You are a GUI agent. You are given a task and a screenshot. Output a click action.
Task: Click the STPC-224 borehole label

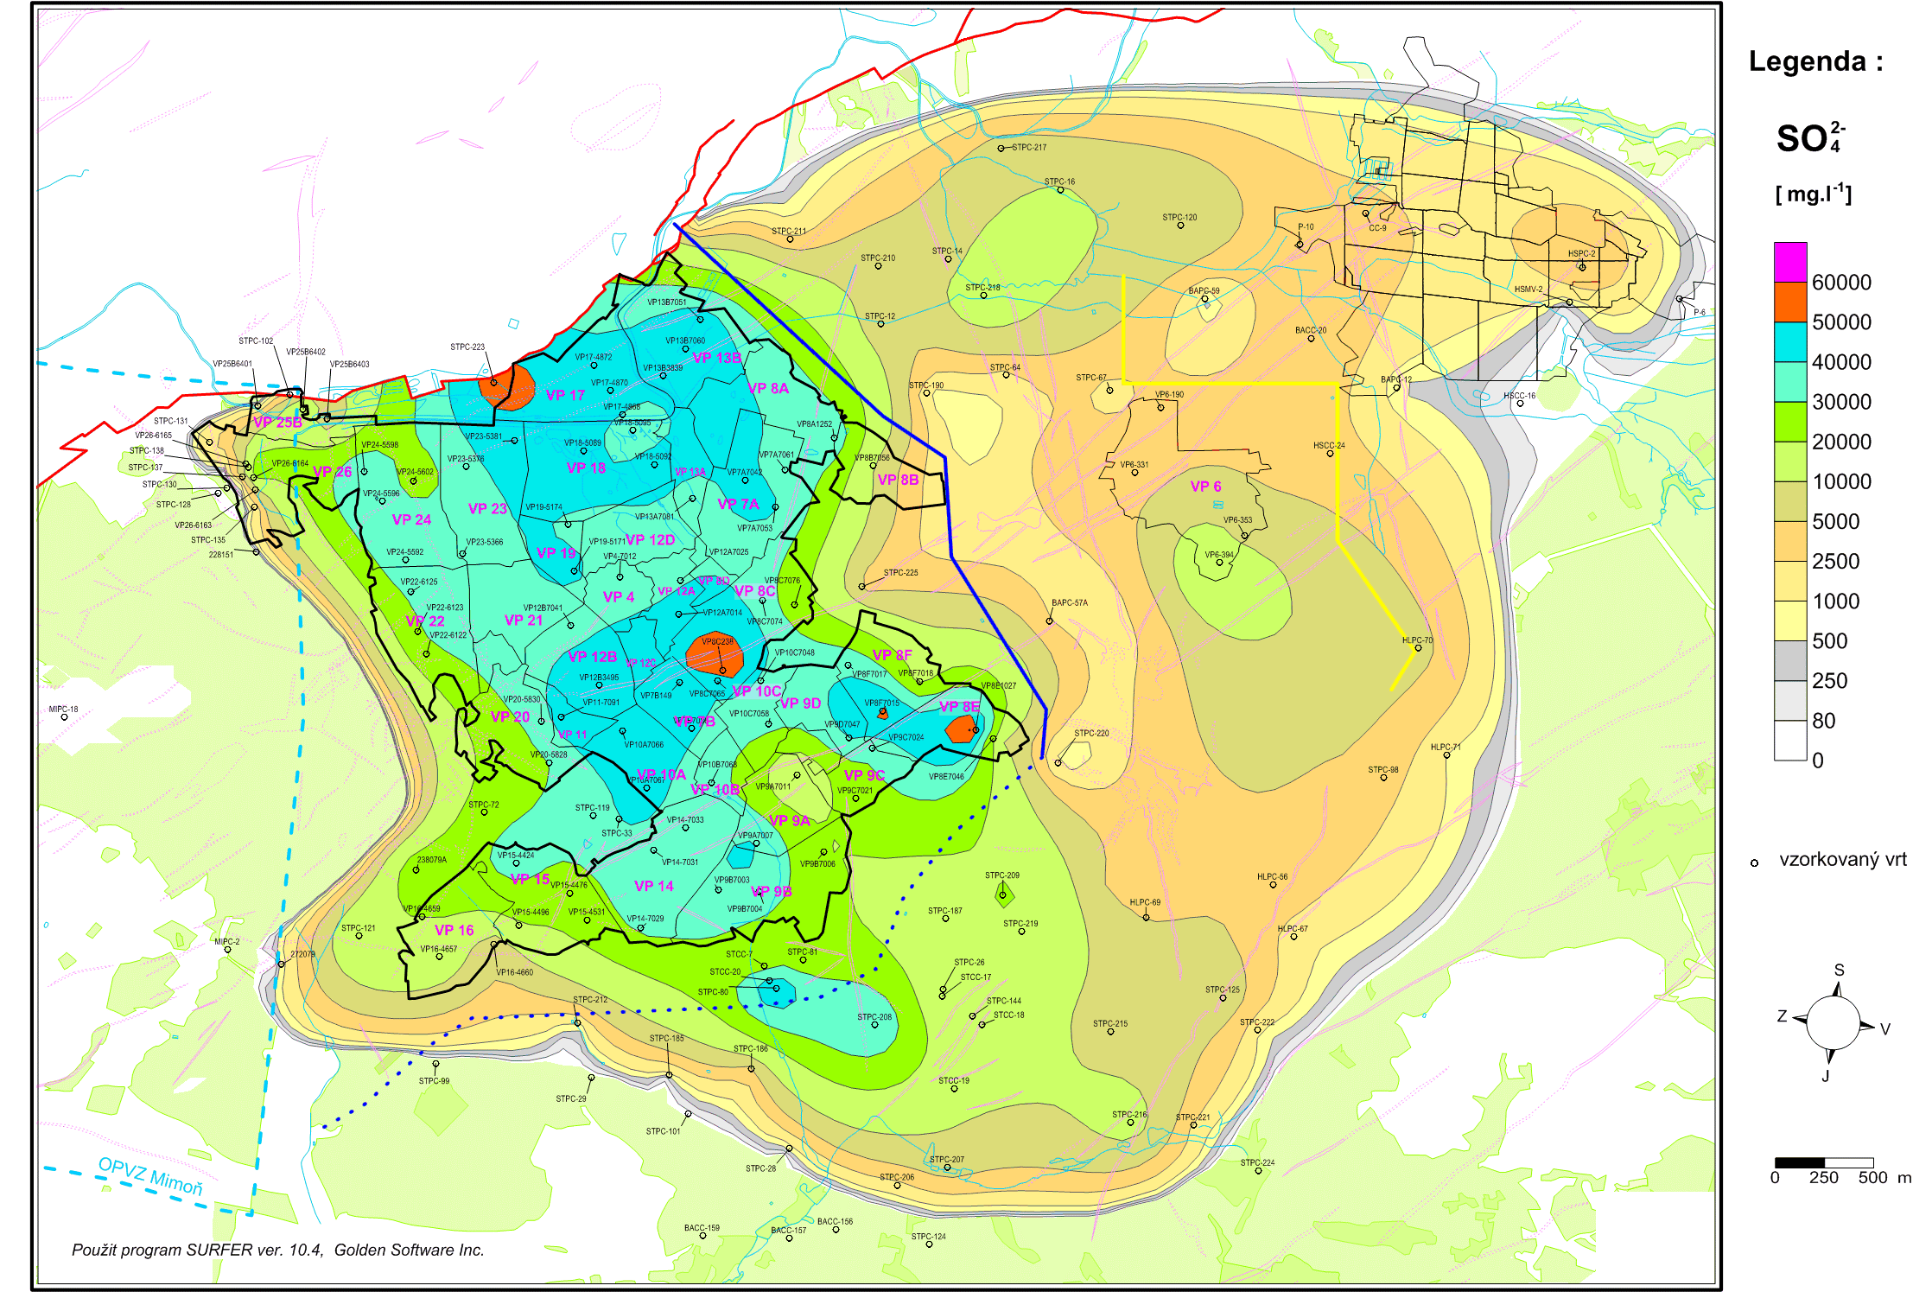tap(1257, 1162)
